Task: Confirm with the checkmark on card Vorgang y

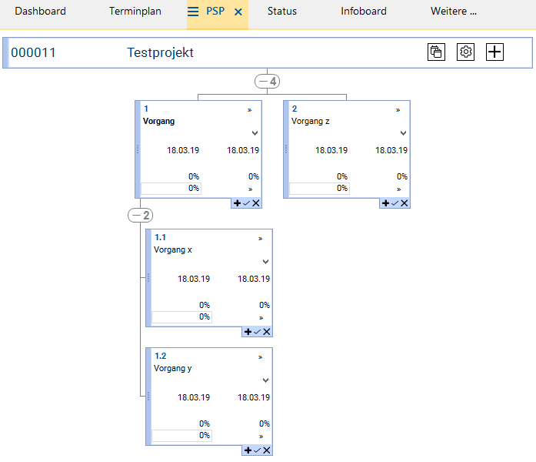Action: pos(257,450)
